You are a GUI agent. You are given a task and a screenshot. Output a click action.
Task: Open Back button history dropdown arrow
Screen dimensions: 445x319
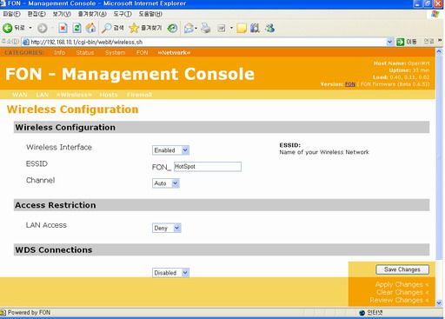(x=30, y=28)
